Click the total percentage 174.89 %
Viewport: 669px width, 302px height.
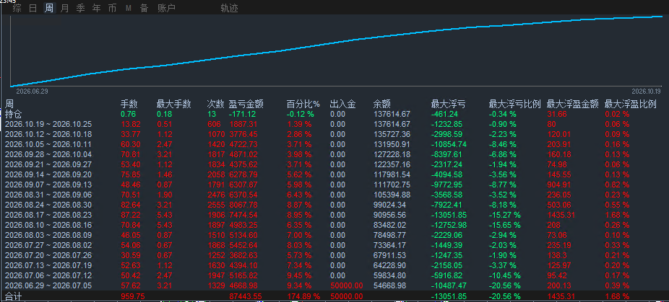tap(303, 296)
